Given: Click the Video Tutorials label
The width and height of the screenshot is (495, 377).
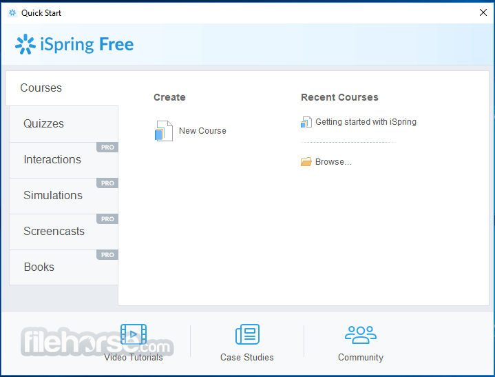Looking at the screenshot, I should click(x=134, y=357).
